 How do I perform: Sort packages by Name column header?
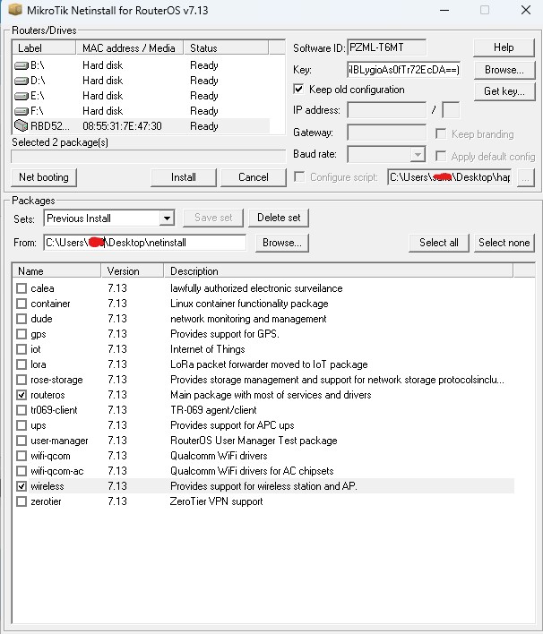56,271
